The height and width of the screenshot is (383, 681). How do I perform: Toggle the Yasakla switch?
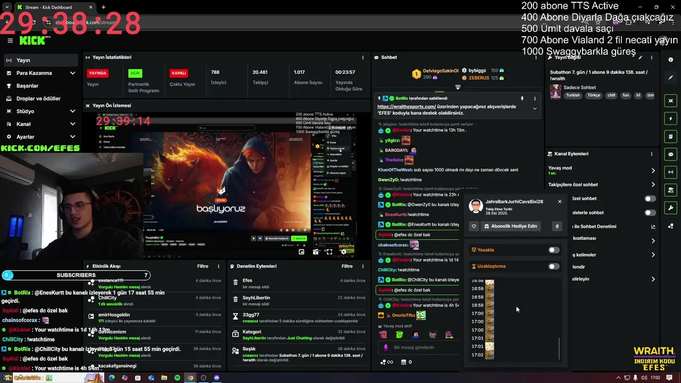tap(554, 250)
